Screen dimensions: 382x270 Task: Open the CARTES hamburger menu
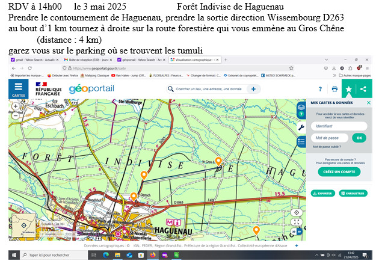coord(18,89)
